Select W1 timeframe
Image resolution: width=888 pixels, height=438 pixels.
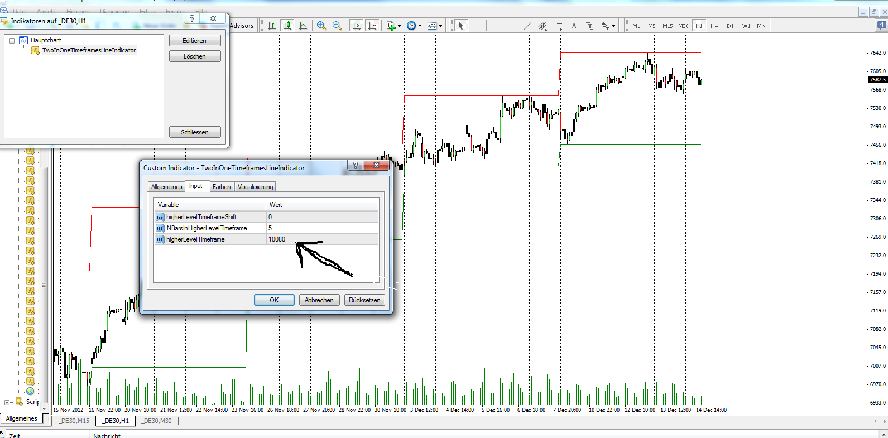pos(746,26)
